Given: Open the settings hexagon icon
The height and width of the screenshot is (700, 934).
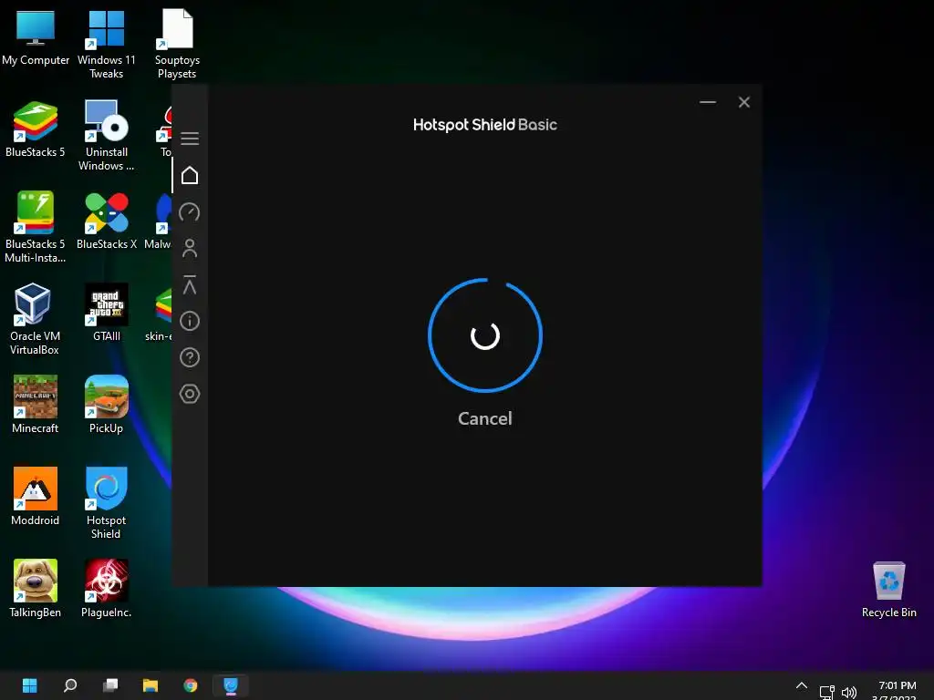Looking at the screenshot, I should coord(190,394).
